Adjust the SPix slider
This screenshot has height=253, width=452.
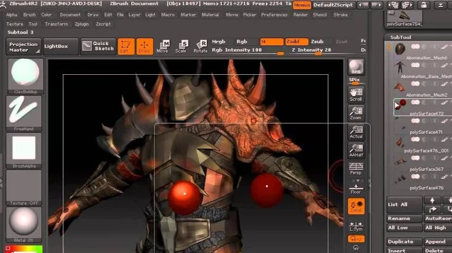click(x=356, y=81)
